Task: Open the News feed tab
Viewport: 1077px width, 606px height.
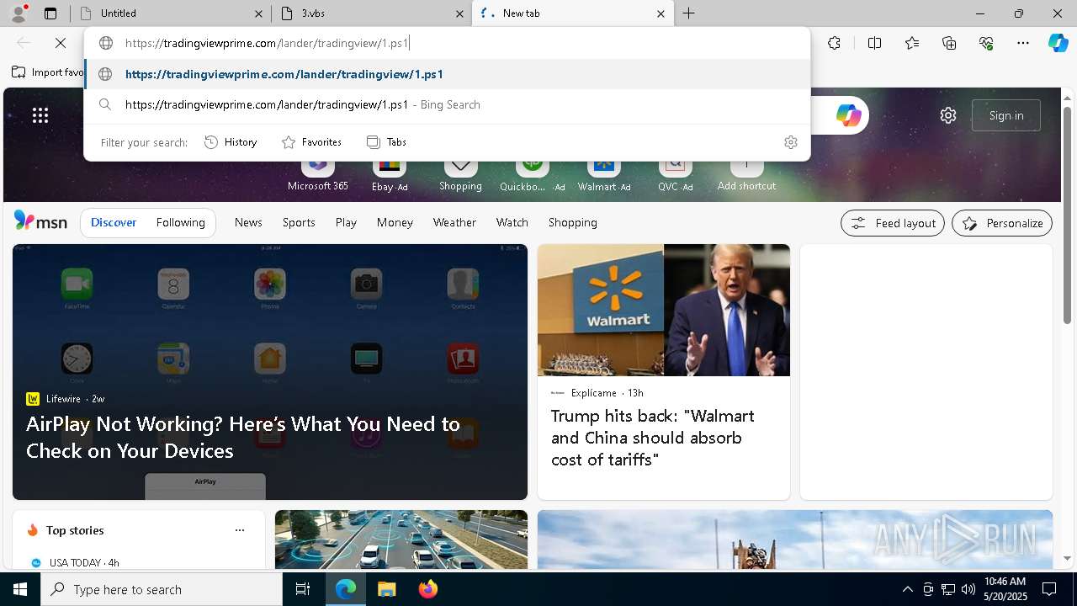Action: tap(248, 222)
